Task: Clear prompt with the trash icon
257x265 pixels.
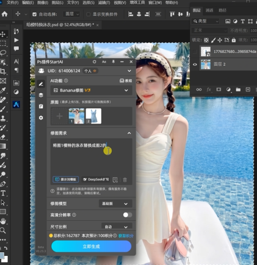Action: tap(125, 180)
